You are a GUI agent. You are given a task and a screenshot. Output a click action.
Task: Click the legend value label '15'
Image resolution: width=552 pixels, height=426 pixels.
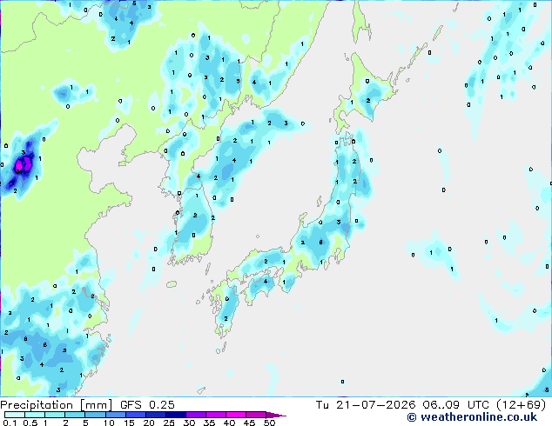(129, 423)
